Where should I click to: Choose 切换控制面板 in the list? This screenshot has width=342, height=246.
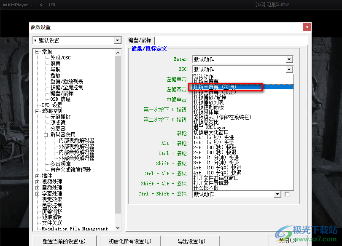[x=243, y=107]
